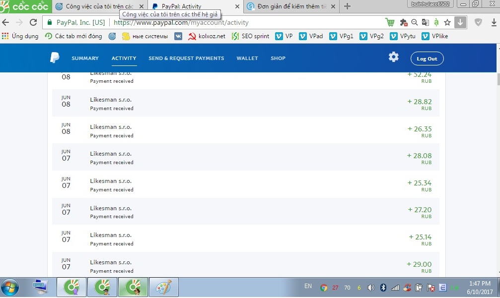
Task: Click the Bluetooth tray icon
Action: point(383,288)
